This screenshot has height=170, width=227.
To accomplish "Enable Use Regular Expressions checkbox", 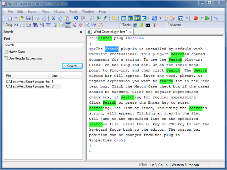I will 6,58.
